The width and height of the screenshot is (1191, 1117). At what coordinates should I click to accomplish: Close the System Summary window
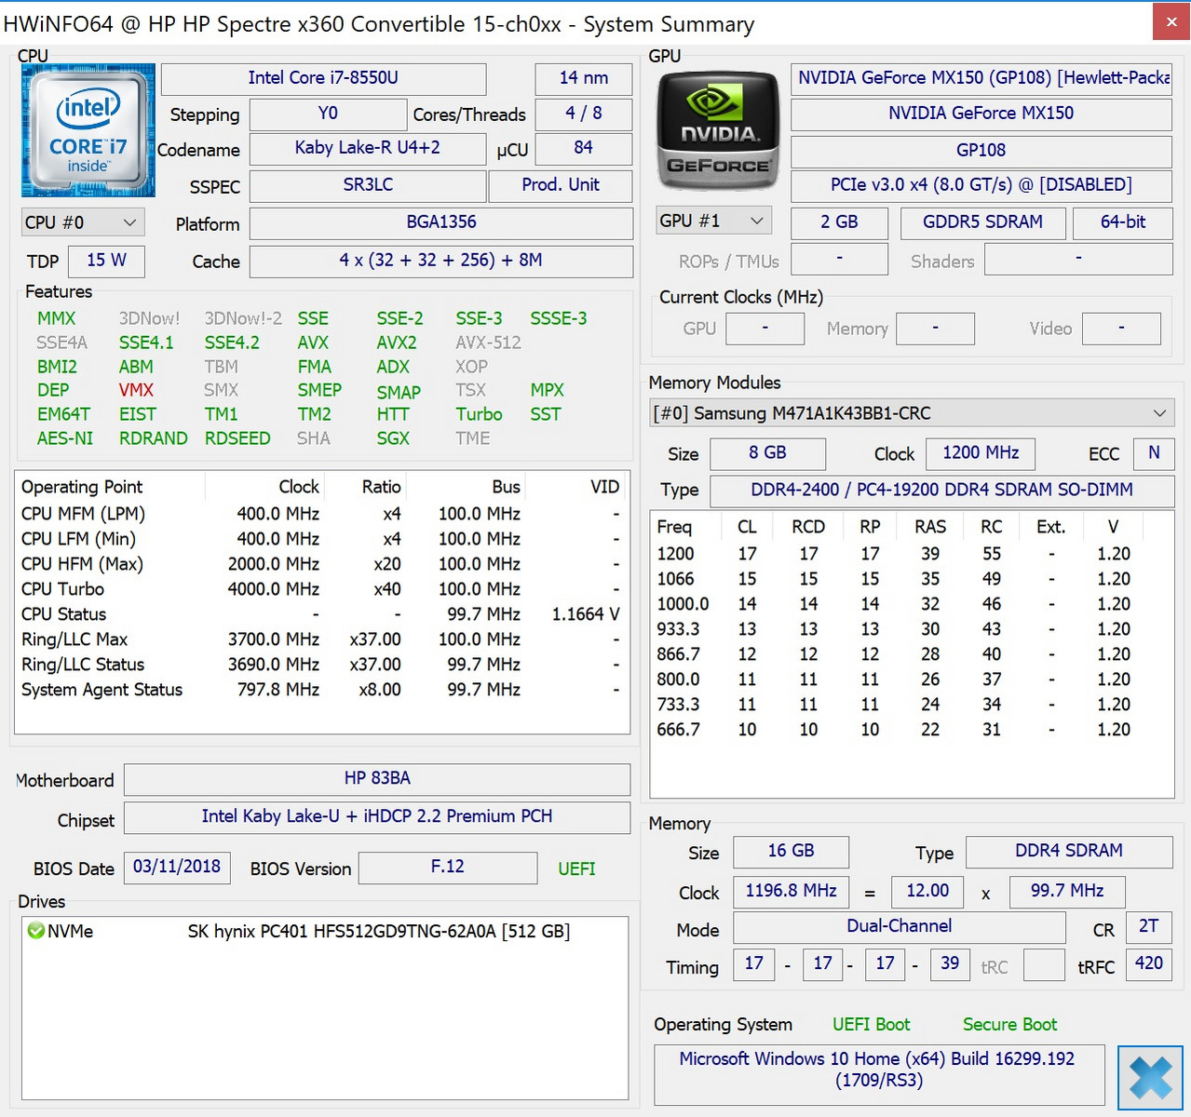tap(1171, 22)
